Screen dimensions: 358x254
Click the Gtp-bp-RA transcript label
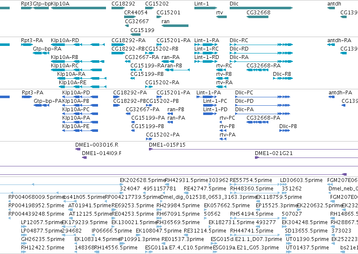click(x=47, y=49)
